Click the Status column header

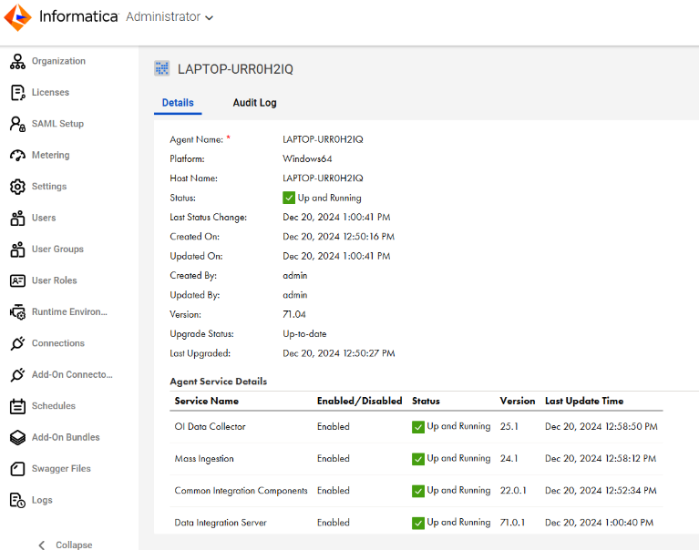pos(426,401)
